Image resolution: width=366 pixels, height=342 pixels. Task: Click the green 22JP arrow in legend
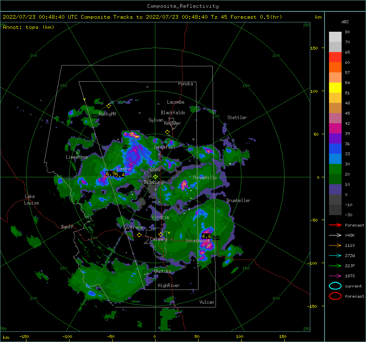point(335,266)
